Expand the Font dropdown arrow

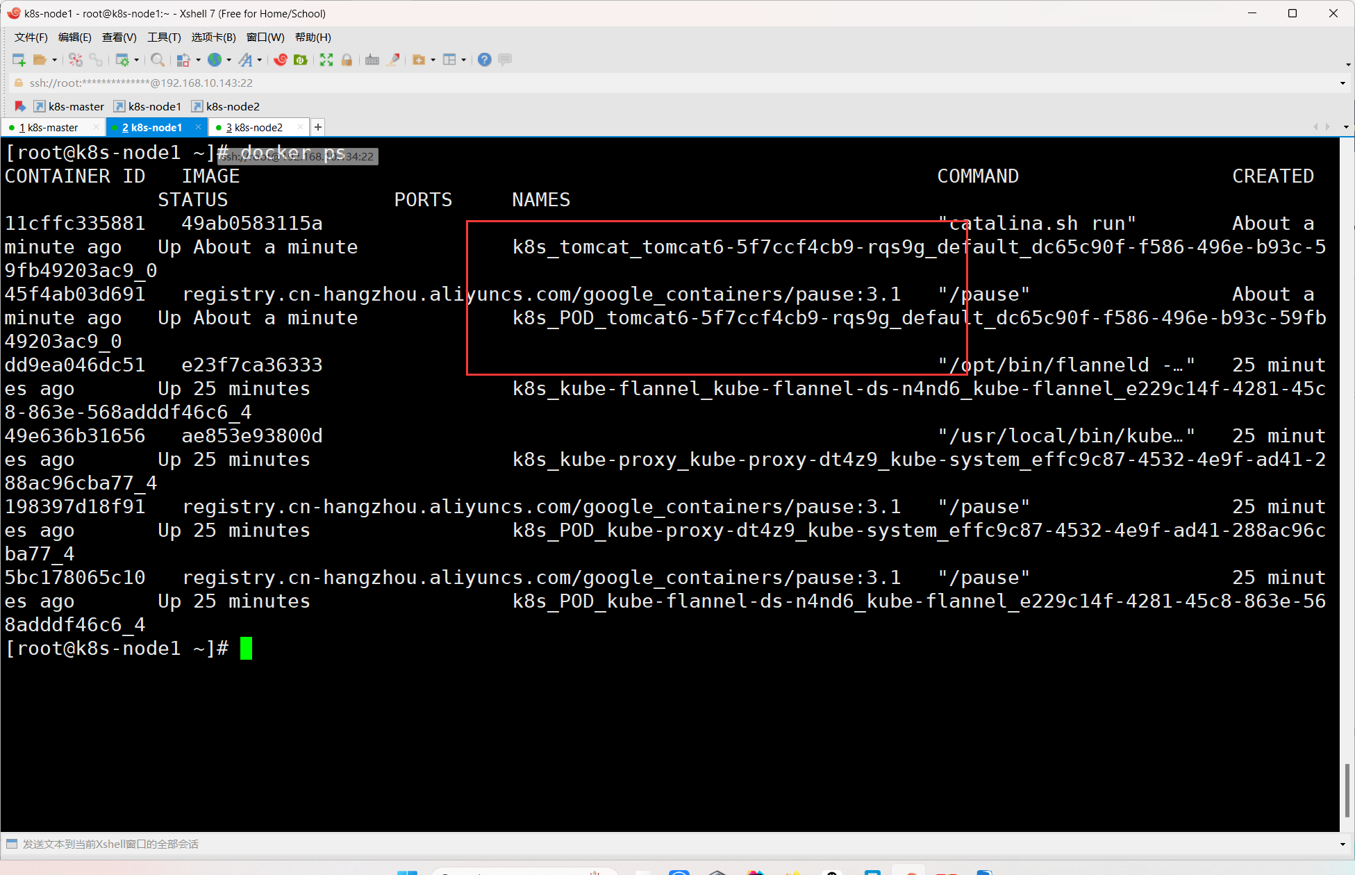point(259,60)
